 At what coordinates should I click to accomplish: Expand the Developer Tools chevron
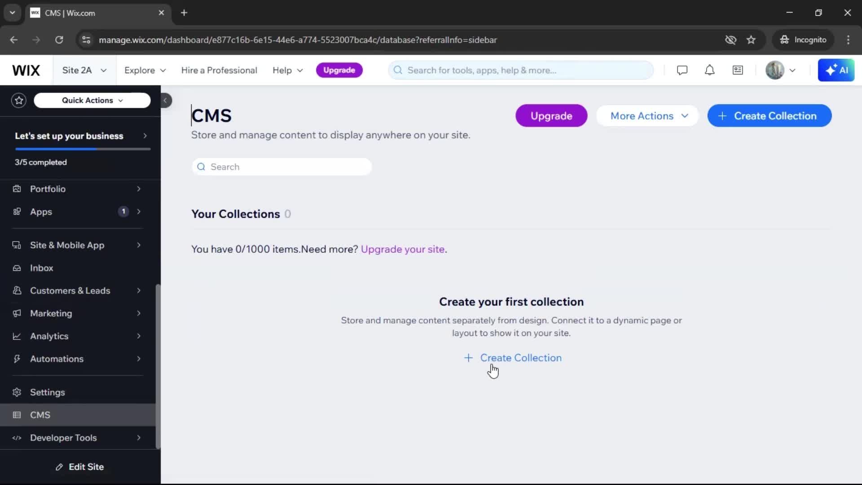click(x=139, y=438)
